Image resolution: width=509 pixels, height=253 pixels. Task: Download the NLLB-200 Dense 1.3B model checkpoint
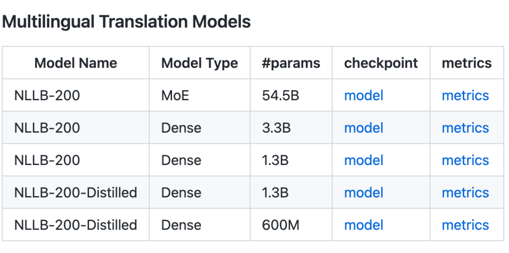(x=363, y=160)
